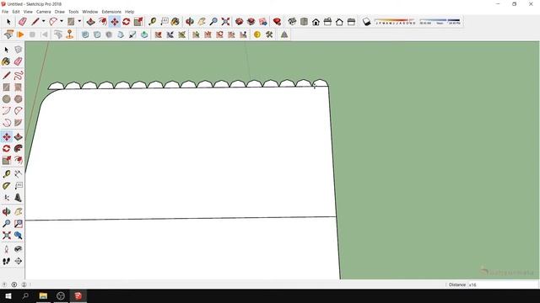Click the Distance measurements input box
The width and height of the screenshot is (540, 303).
tap(502, 284)
